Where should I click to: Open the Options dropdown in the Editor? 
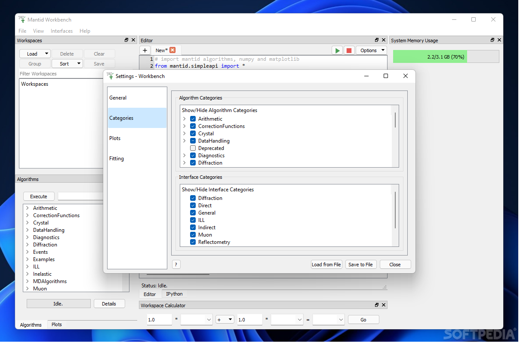coord(371,50)
